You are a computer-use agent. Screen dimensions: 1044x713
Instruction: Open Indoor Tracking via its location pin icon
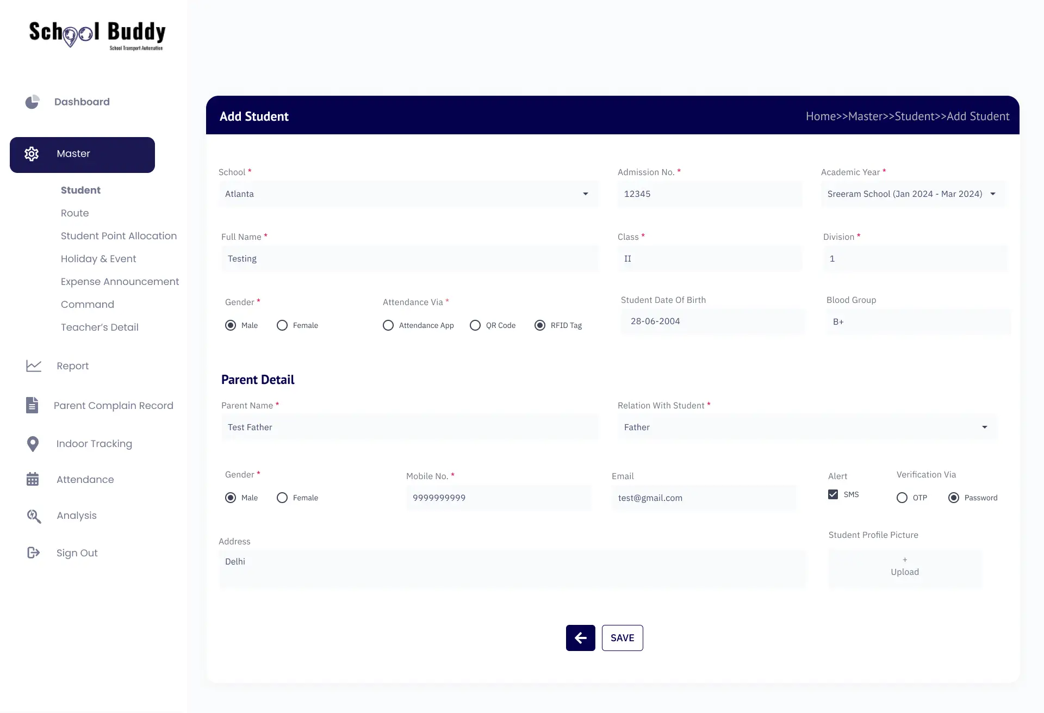click(x=33, y=444)
